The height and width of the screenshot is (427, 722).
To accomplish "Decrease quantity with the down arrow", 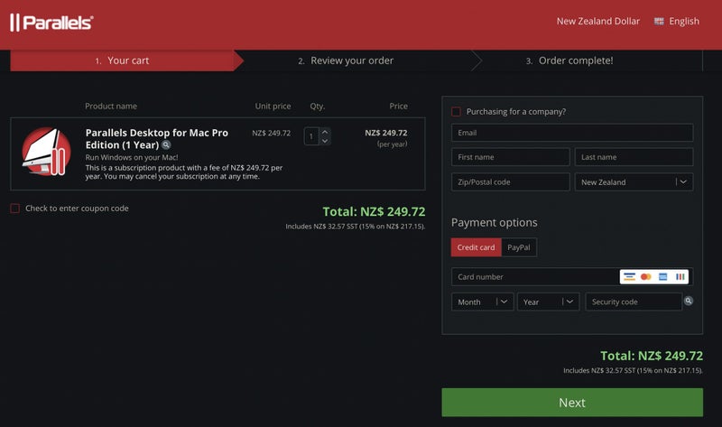I will click(x=325, y=141).
